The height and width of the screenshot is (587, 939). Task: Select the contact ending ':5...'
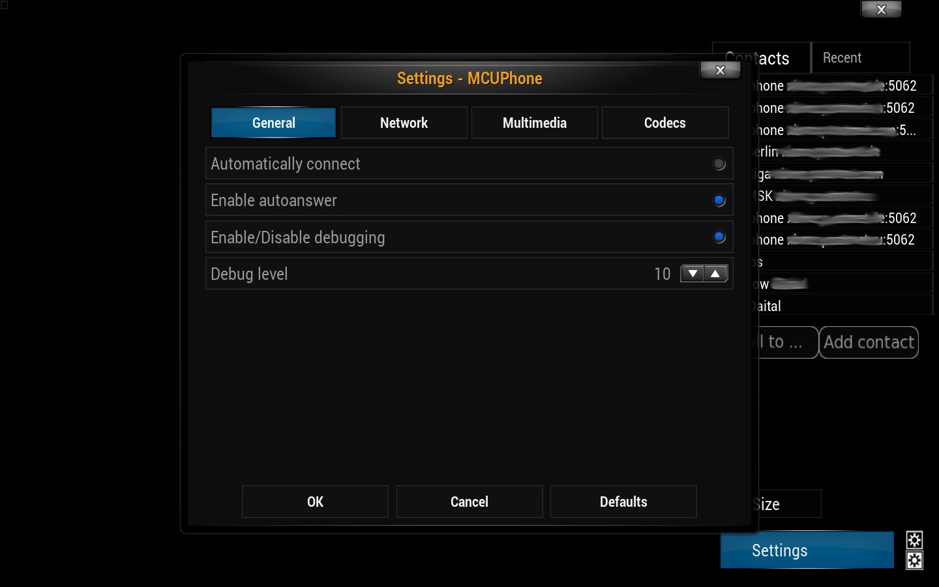(x=845, y=130)
